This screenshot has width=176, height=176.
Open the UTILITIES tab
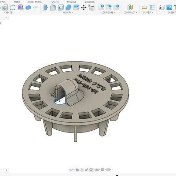click(89, 2)
